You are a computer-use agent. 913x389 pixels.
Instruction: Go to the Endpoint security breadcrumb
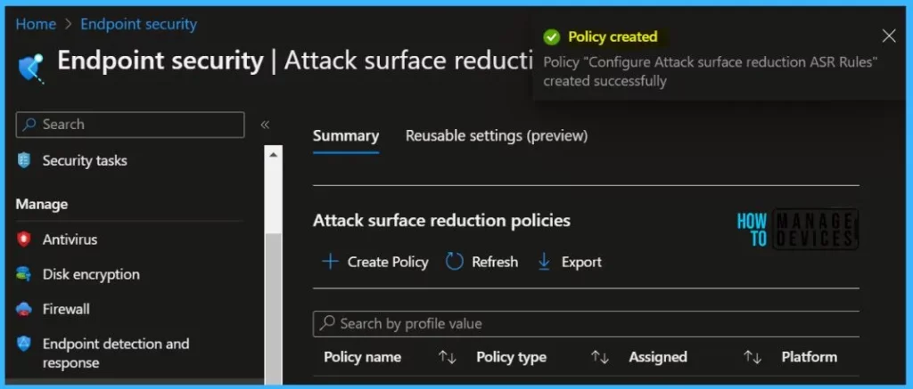[138, 24]
